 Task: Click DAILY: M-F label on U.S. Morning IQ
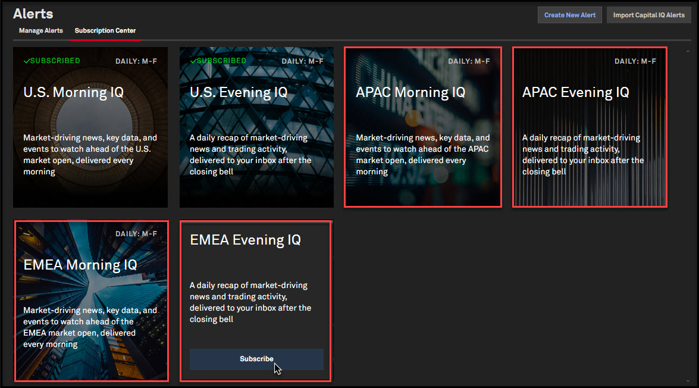pos(136,61)
